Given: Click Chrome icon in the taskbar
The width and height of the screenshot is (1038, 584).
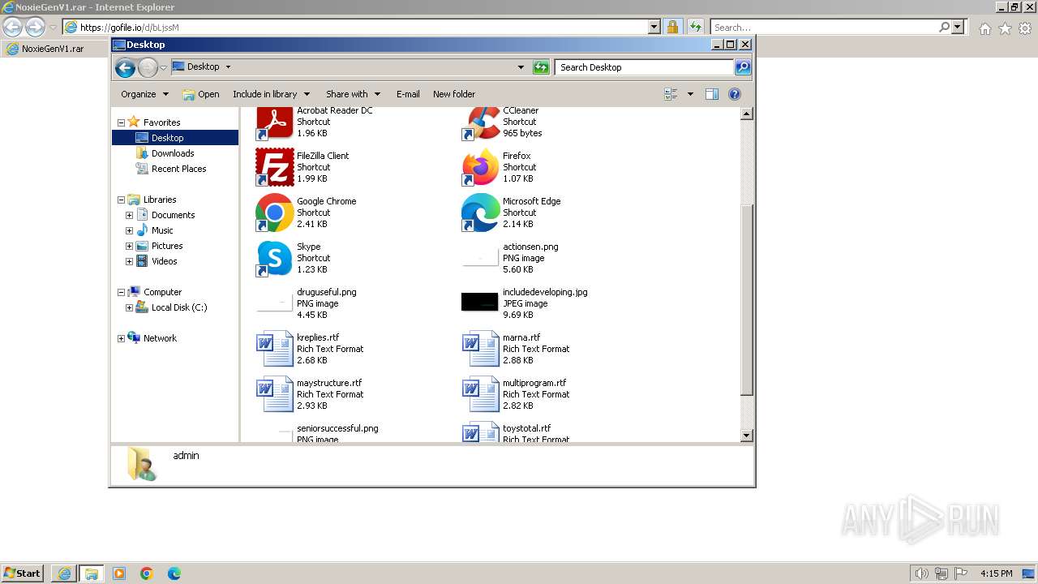Looking at the screenshot, I should click(147, 573).
